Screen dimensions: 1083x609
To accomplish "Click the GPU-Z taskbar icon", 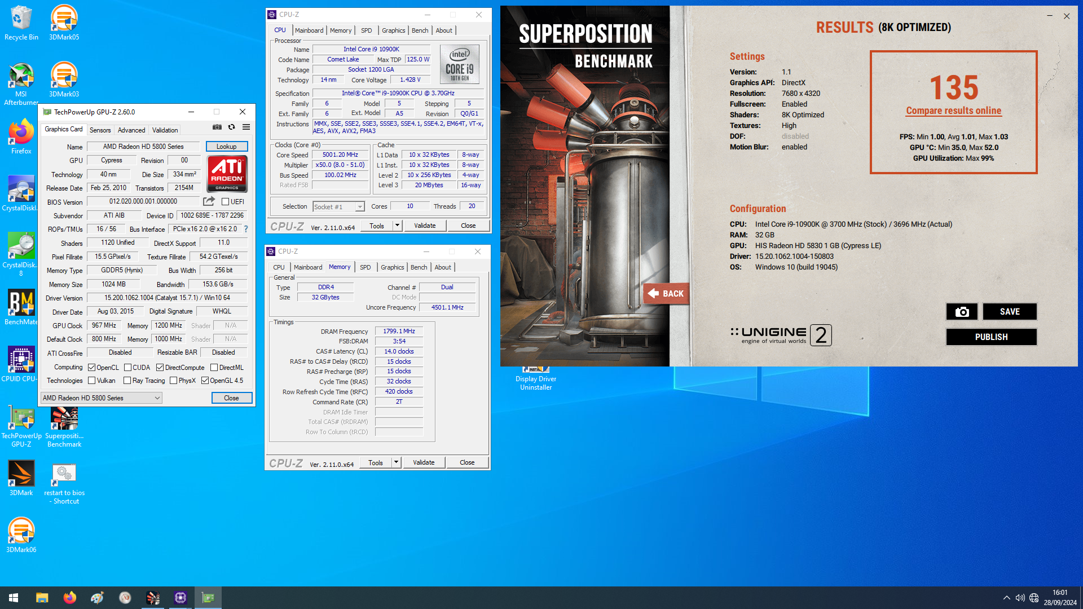I will [208, 598].
